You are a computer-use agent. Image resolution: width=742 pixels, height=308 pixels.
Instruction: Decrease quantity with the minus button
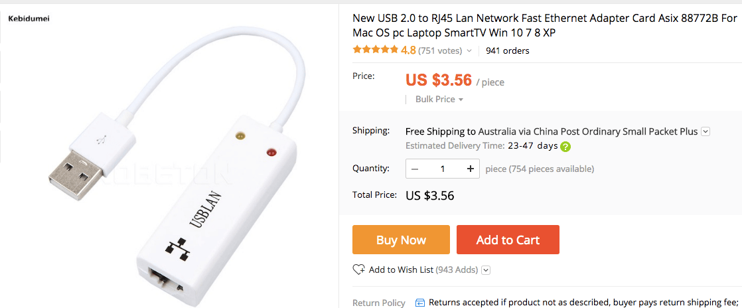tap(415, 169)
